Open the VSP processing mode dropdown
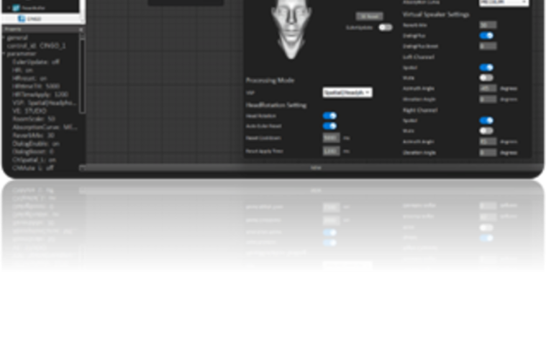Viewport: 546px width, 359px height. (347, 93)
